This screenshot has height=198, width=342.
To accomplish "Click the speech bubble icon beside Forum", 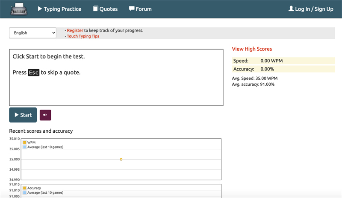I will pos(132,9).
